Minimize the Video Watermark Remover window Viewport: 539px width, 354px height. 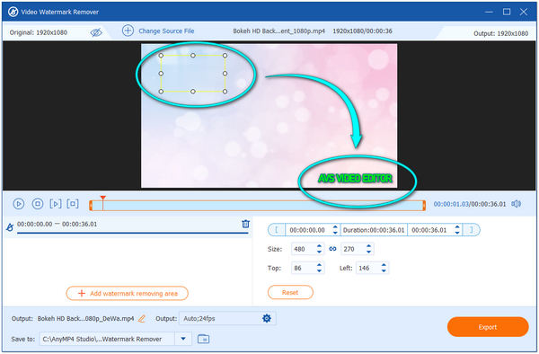[489, 12]
